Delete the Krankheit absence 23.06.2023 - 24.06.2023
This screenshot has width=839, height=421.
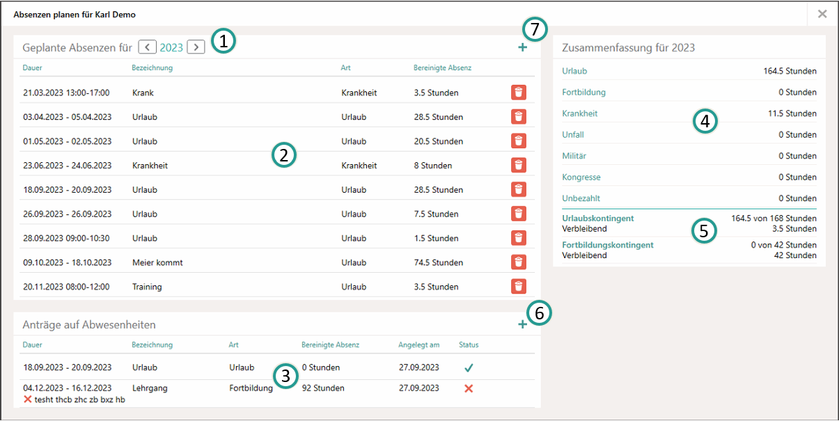(x=518, y=166)
